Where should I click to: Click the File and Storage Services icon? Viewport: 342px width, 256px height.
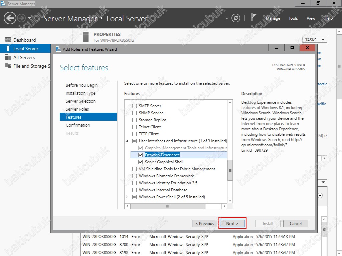(8, 66)
